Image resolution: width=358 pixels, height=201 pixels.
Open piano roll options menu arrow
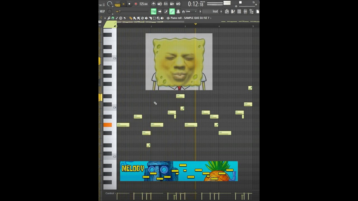tap(105, 18)
